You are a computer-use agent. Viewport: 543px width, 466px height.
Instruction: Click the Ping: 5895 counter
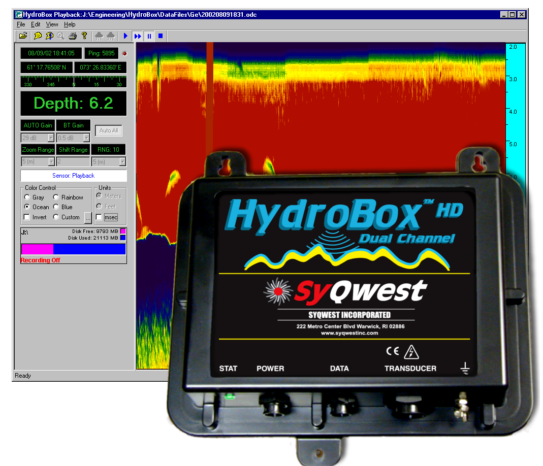coord(102,53)
